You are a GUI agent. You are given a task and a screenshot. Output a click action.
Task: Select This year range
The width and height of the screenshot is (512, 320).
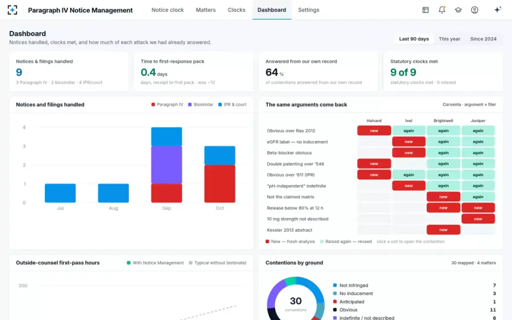[449, 39]
